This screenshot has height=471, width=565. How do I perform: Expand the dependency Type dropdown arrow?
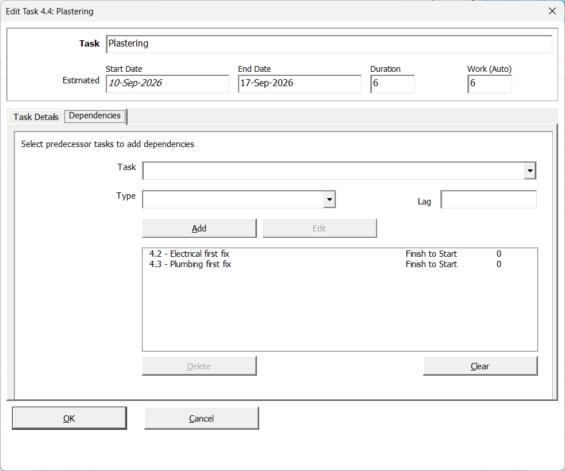click(329, 199)
